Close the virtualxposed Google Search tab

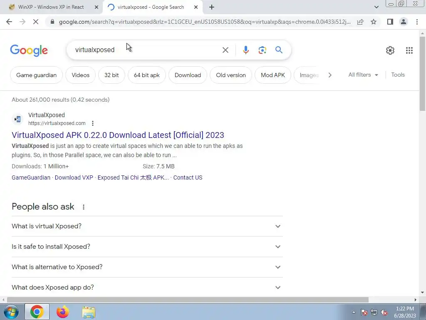pos(196,7)
